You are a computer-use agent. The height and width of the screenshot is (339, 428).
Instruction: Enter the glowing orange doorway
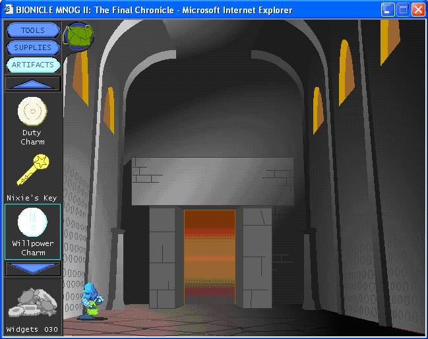pos(210,257)
